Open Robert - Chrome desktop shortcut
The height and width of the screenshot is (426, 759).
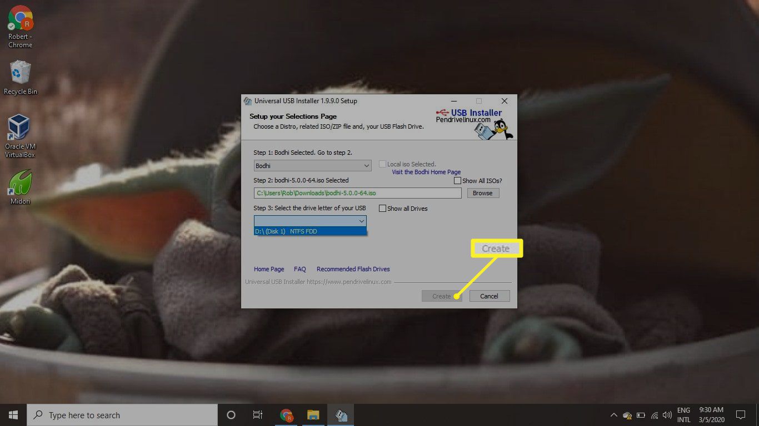20,26
